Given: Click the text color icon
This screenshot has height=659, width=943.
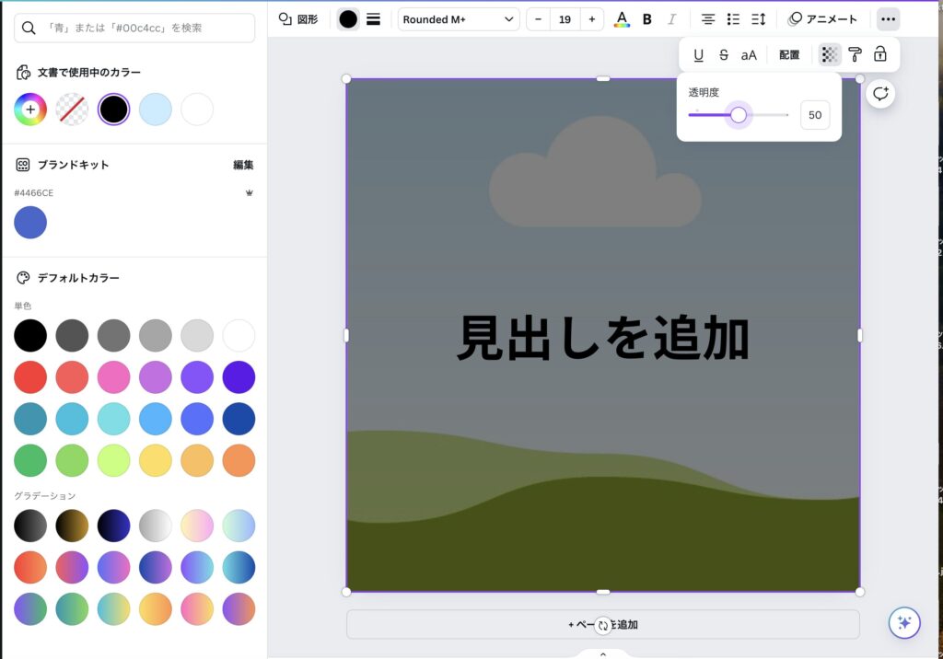Looking at the screenshot, I should pyautogui.click(x=622, y=19).
